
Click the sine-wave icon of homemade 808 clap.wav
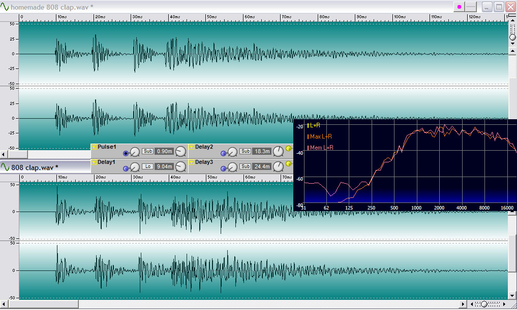(x=6, y=6)
